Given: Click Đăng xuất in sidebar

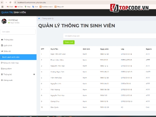Looking at the screenshot, I should pos(8,80).
